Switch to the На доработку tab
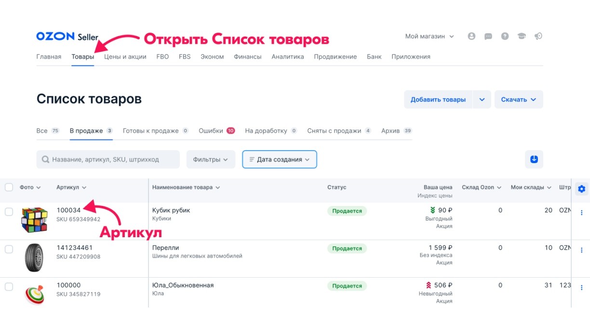The image size is (590, 332). [x=271, y=131]
